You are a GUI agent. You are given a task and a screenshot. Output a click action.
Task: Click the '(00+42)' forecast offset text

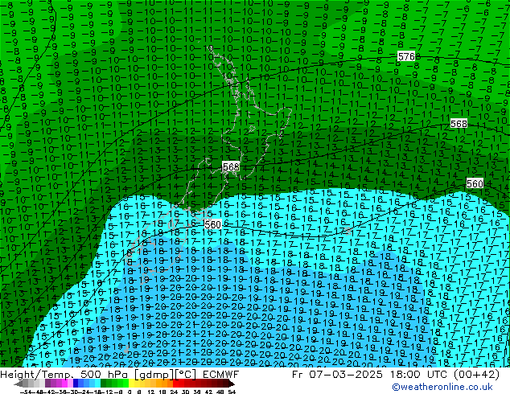tap(476, 375)
